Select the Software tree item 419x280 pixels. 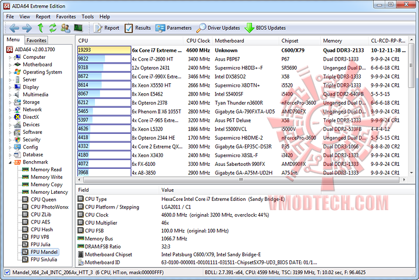(33, 132)
